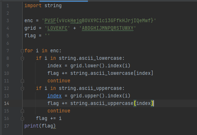Image resolution: width=197 pixels, height=135 pixels.
Task: Click the underlined index variable on line 13
Action: [55, 96]
